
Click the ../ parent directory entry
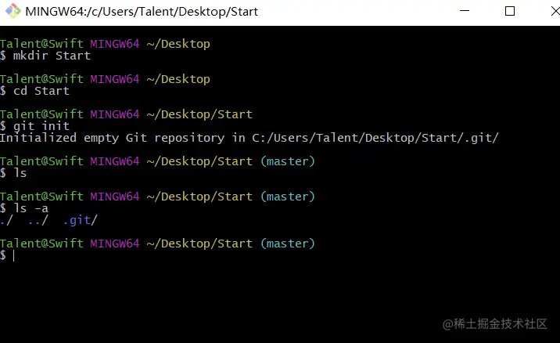coord(38,220)
